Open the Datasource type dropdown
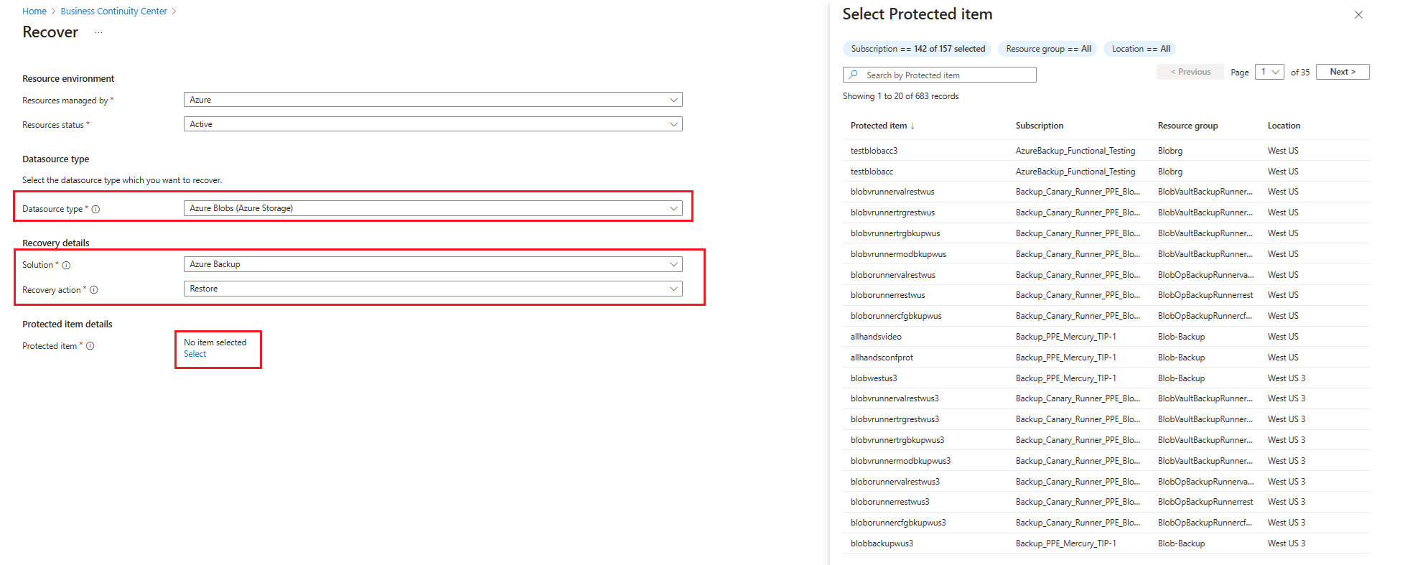This screenshot has width=1410, height=565. pyautogui.click(x=433, y=208)
